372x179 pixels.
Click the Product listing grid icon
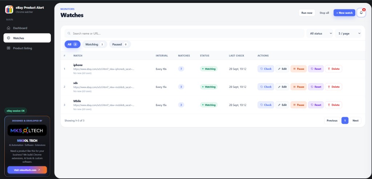[9, 48]
